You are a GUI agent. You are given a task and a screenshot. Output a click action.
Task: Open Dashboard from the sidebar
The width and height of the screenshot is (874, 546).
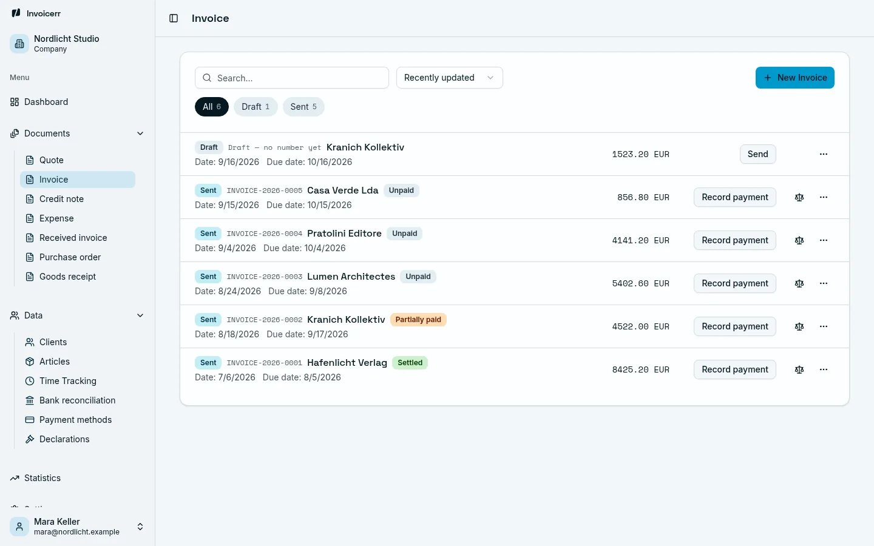pos(78,102)
